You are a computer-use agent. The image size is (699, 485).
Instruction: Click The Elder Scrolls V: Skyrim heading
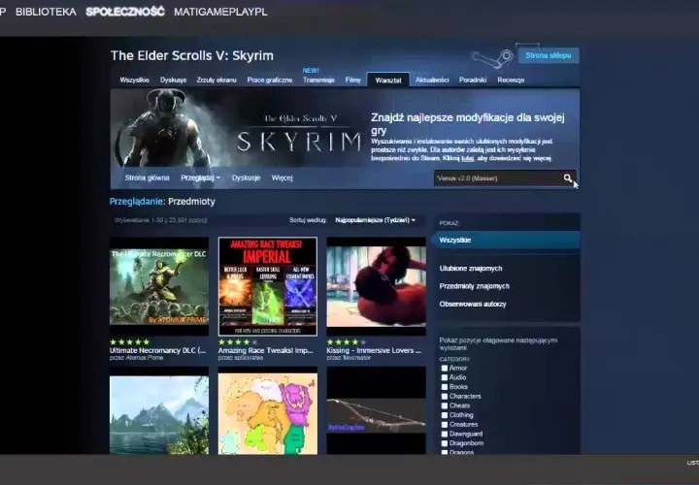coord(192,55)
